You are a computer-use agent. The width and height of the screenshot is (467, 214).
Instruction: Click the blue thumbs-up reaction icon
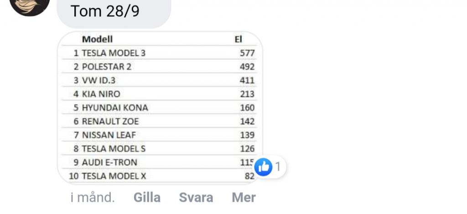(x=263, y=167)
